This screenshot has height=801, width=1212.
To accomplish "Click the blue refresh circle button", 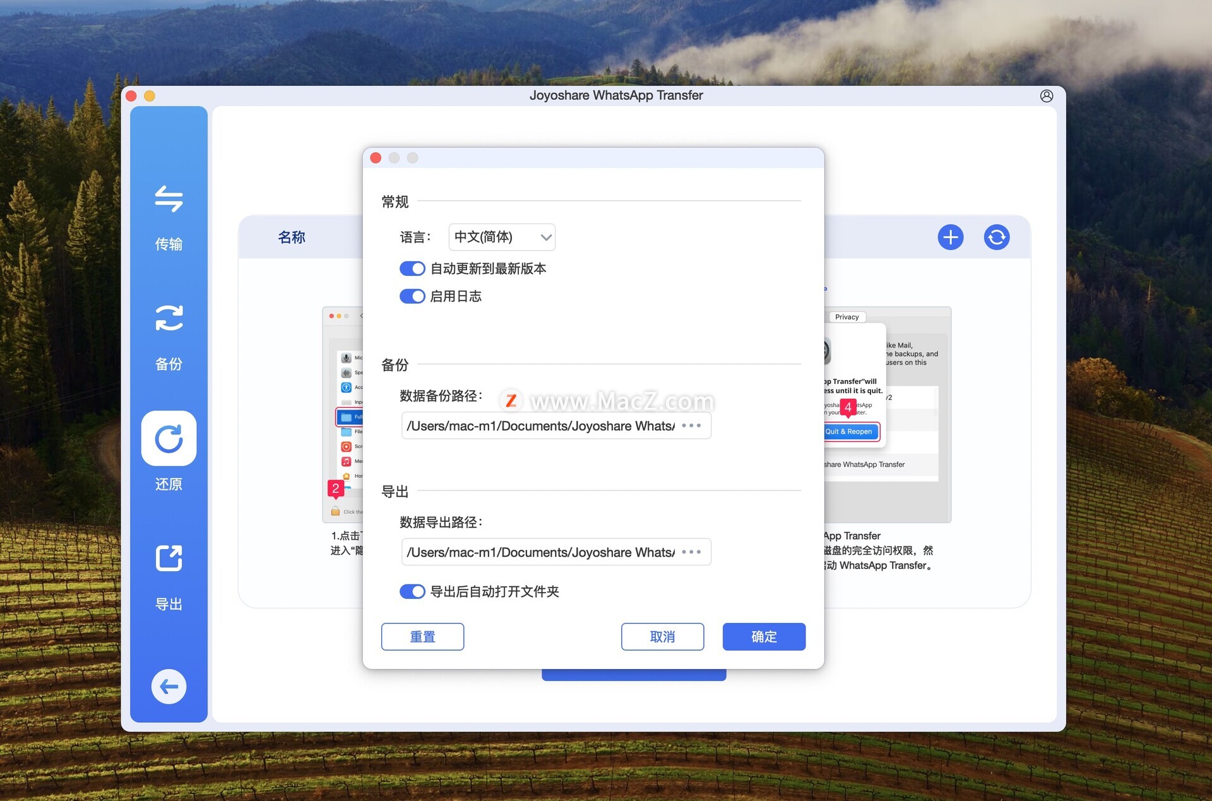I will pos(997,237).
